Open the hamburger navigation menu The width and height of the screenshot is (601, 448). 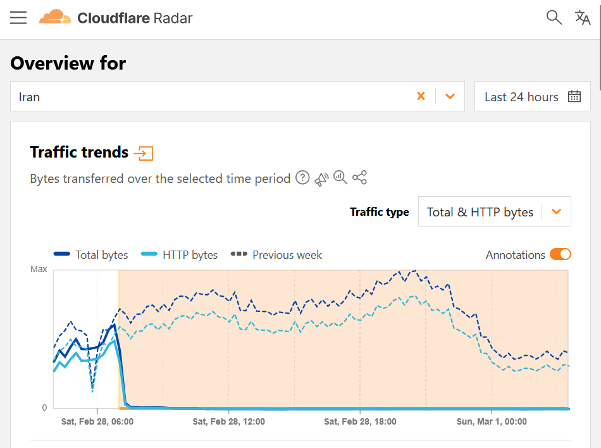click(18, 18)
